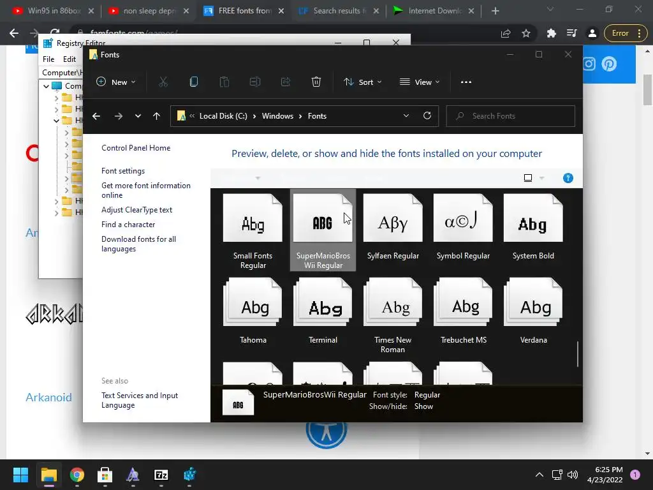
Task: Select the Symbol Regular font
Action: click(463, 227)
